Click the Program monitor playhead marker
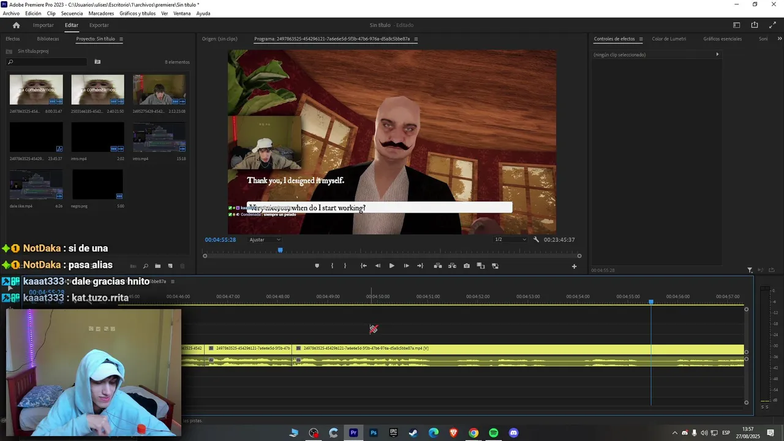This screenshot has height=441, width=784. point(281,250)
